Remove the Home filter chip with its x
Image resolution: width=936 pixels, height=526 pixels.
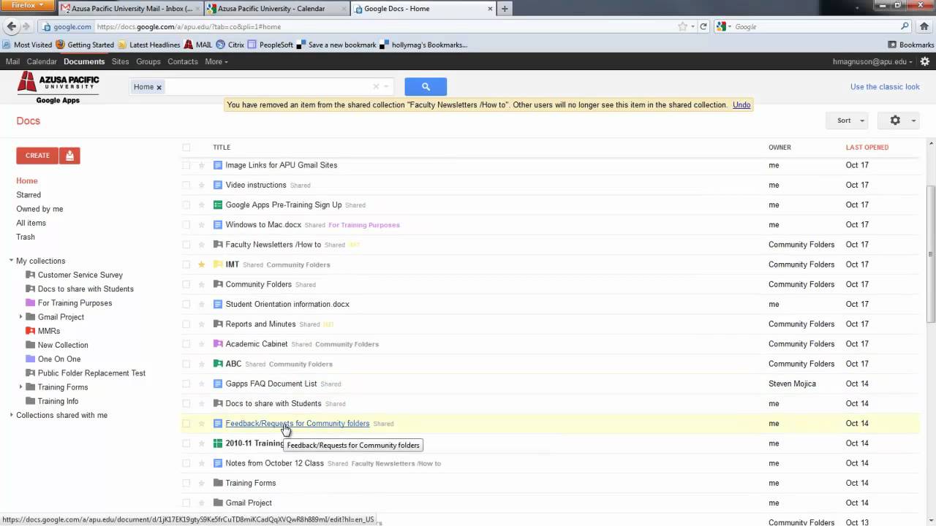point(159,87)
